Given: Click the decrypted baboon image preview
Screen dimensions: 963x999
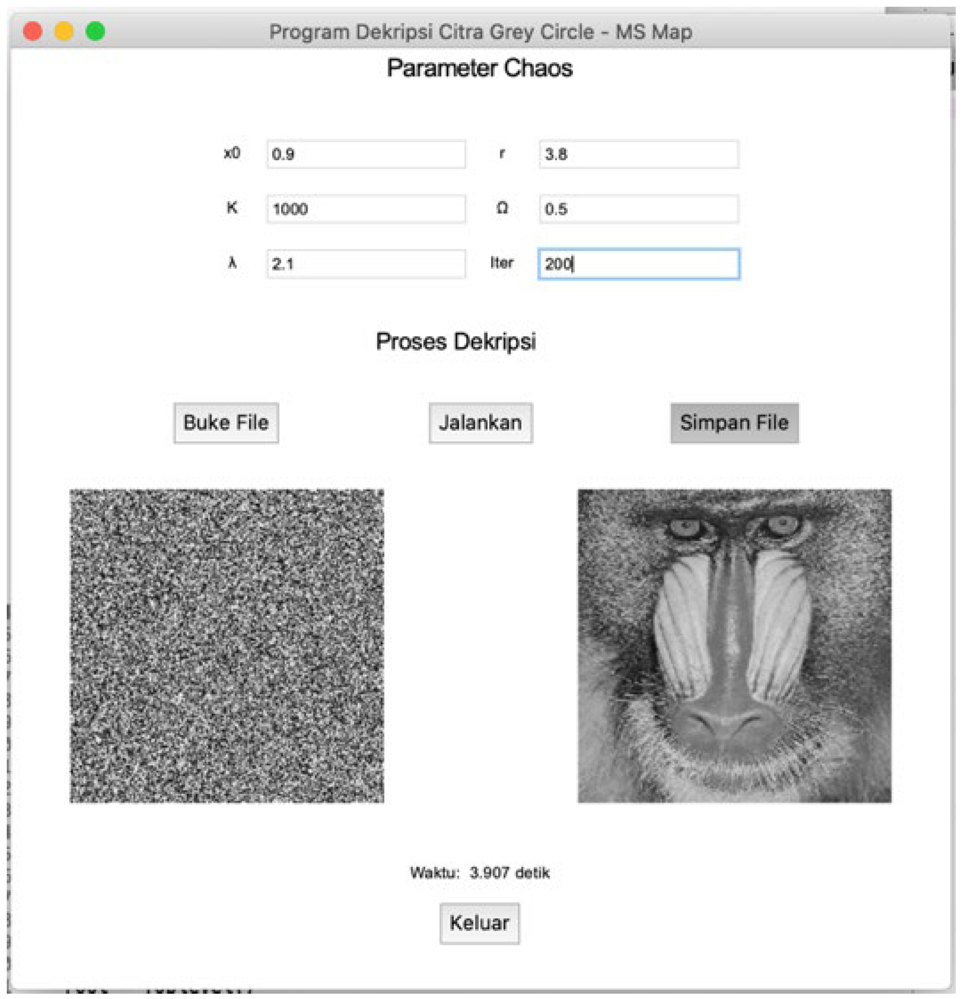Looking at the screenshot, I should (734, 646).
